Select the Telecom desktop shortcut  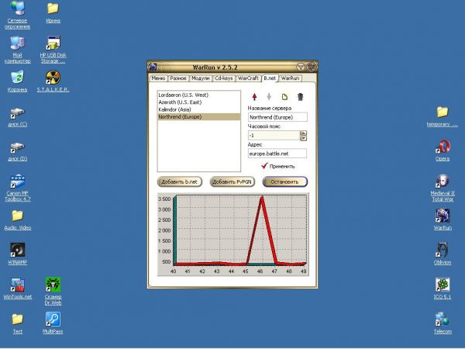point(443,323)
